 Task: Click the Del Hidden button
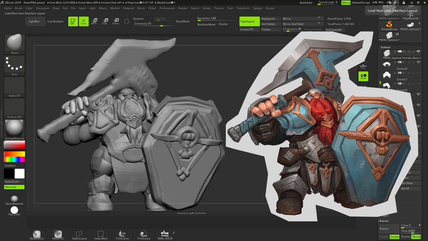tap(271, 24)
